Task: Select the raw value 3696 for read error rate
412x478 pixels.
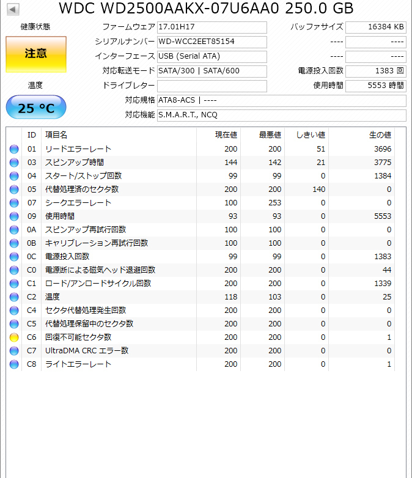Action: [383, 149]
